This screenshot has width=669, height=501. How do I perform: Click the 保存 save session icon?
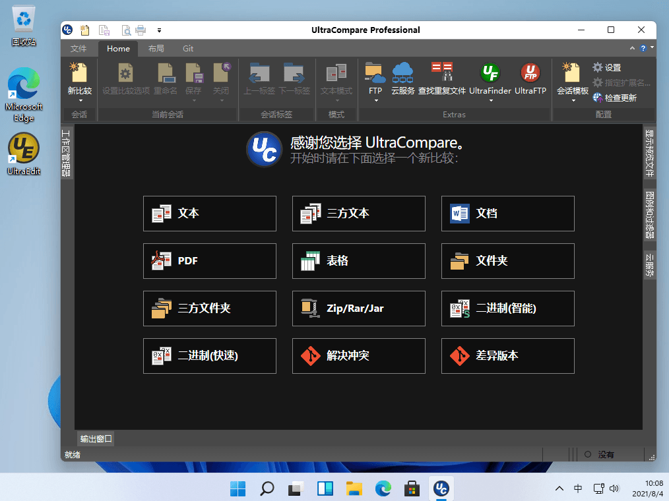[x=194, y=73]
